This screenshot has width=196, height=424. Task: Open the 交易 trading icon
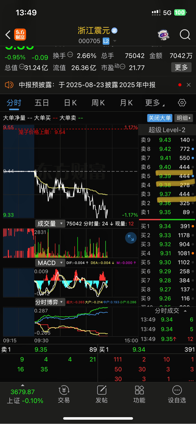pyautogui.click(x=64, y=394)
